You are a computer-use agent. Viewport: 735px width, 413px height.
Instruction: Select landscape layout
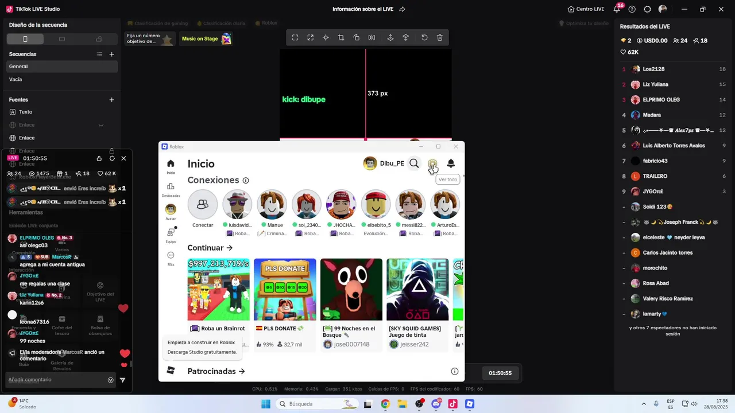62,39
